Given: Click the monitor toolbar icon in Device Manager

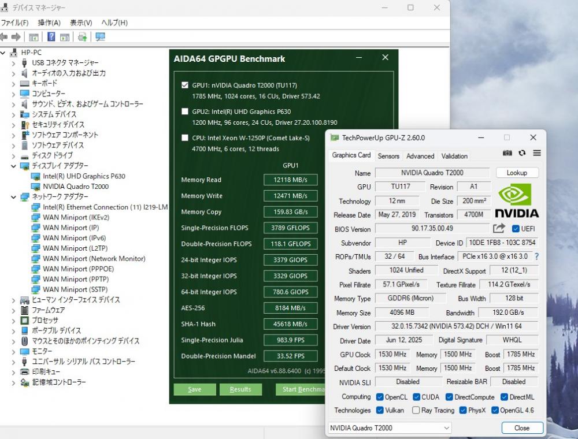Looking at the screenshot, I should pos(100,37).
